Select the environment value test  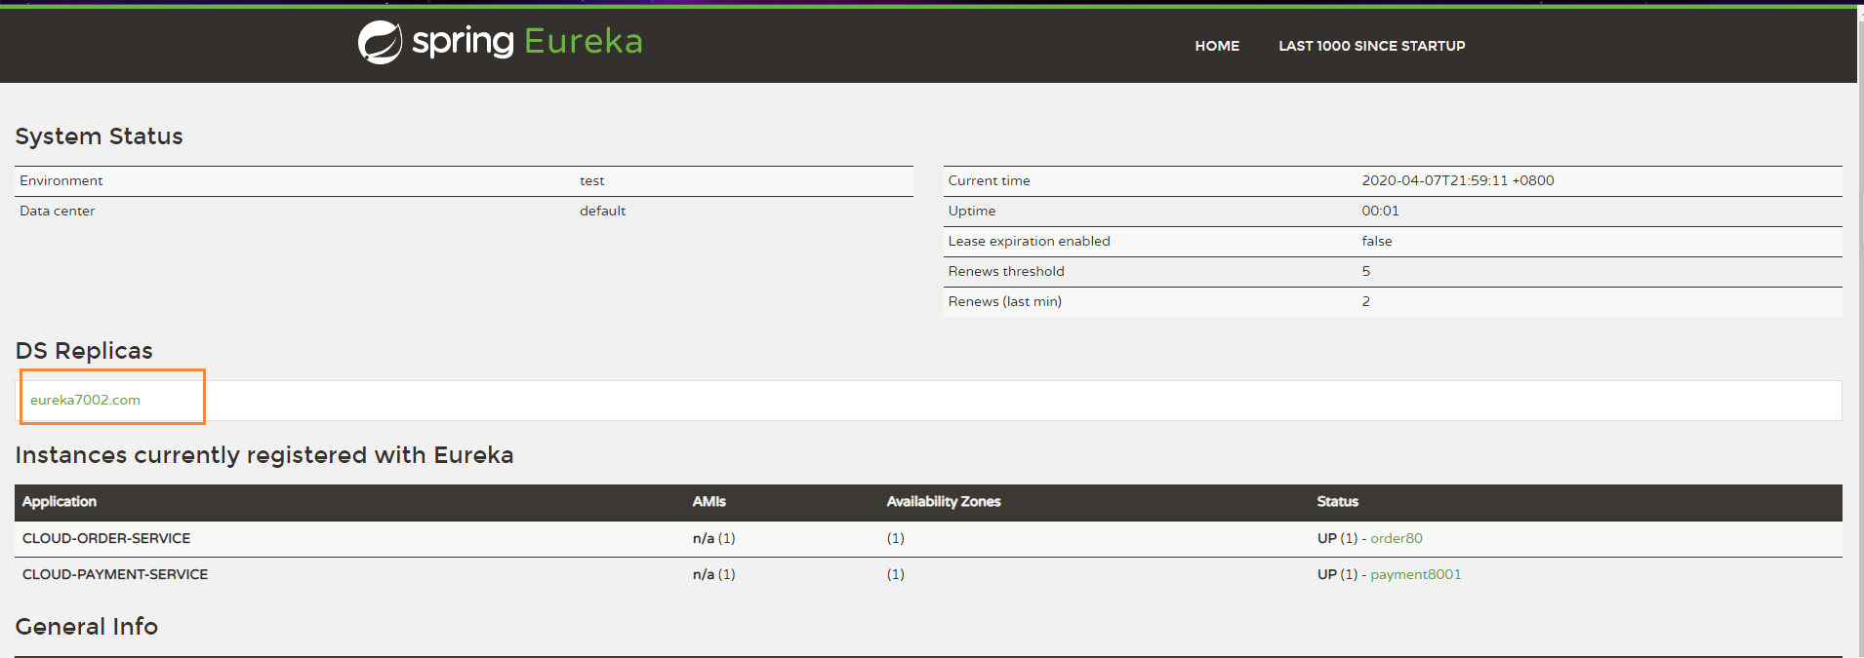591,180
